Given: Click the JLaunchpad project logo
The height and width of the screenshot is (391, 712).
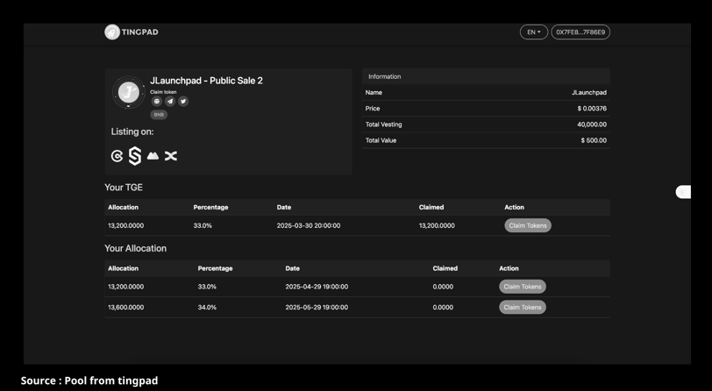Looking at the screenshot, I should pos(129,92).
